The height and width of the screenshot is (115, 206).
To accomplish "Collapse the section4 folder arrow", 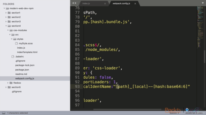I will pos(6,26).
